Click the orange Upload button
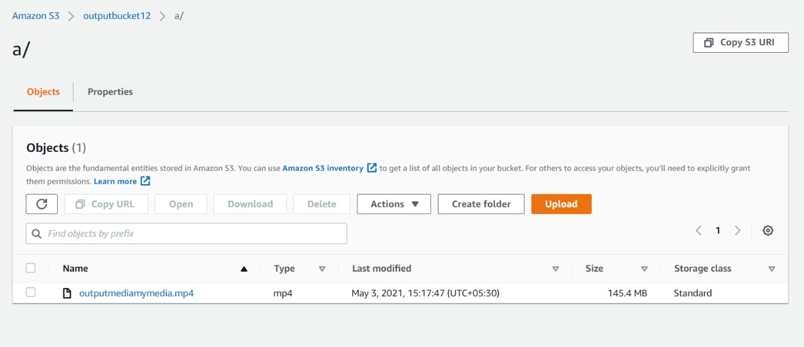Viewport: 804px width, 347px height. (x=562, y=204)
